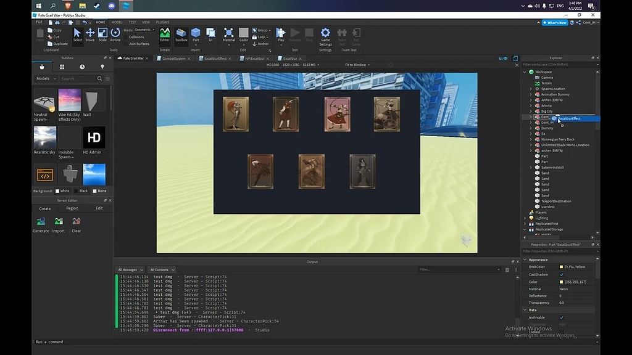Click the BrickColor yellow swatch
The height and width of the screenshot is (355, 632).
point(561,267)
